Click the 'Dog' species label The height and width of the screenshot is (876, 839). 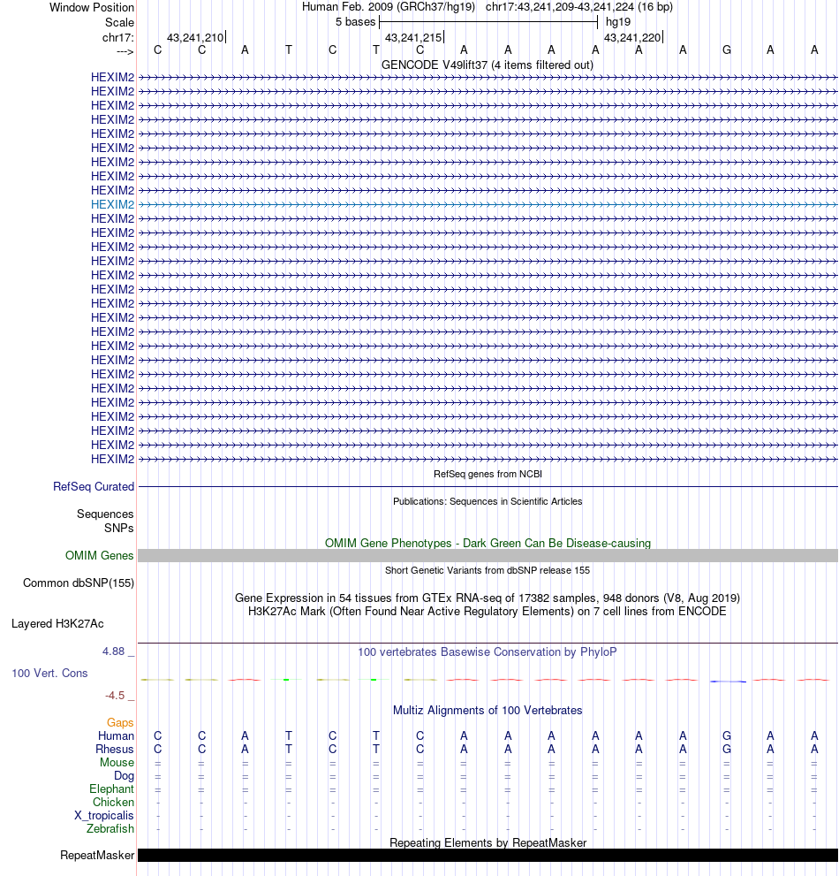tap(124, 776)
